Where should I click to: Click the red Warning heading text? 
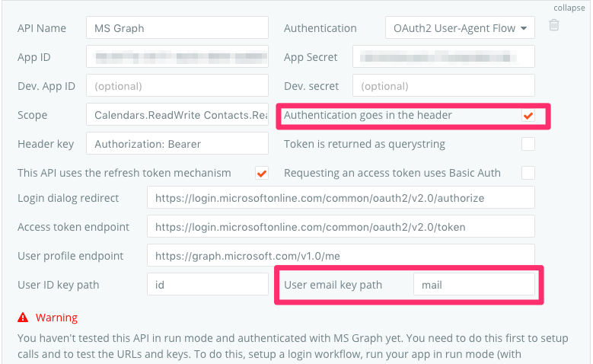click(57, 318)
